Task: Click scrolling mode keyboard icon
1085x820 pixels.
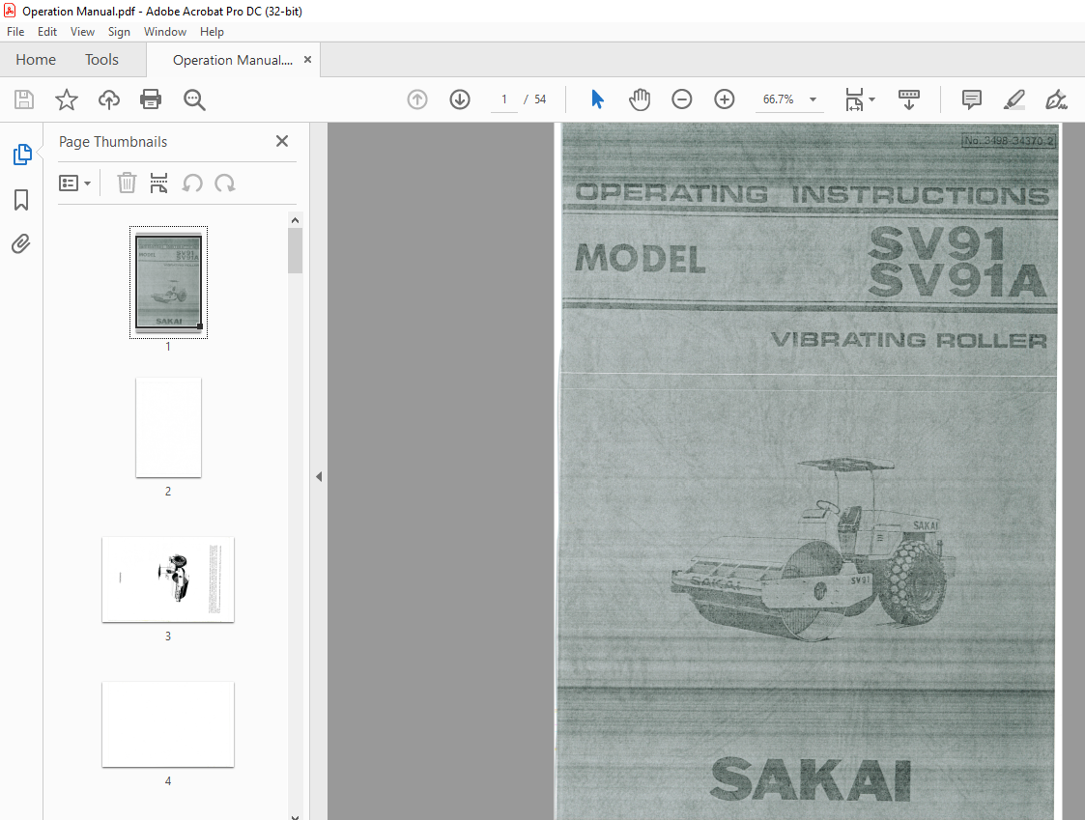Action: pos(908,99)
